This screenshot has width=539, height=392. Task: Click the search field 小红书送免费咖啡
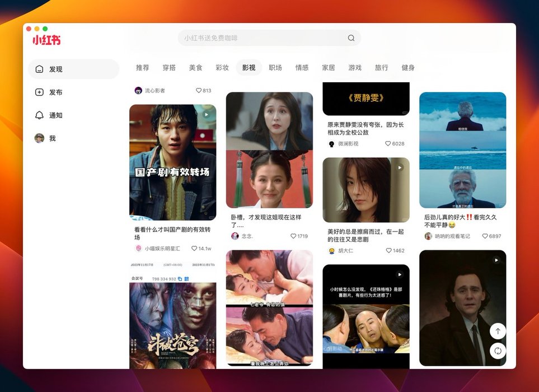(263, 38)
